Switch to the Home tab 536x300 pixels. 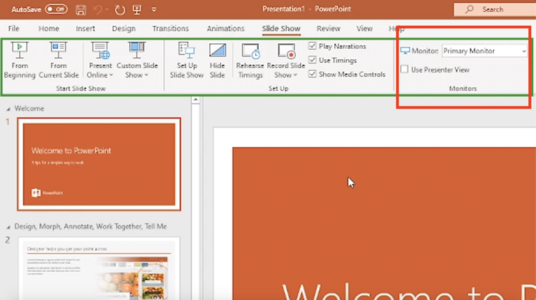click(x=49, y=29)
